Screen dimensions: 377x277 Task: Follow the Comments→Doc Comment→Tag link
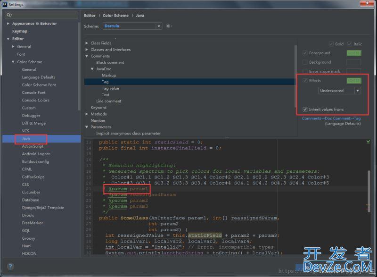tap(331, 118)
